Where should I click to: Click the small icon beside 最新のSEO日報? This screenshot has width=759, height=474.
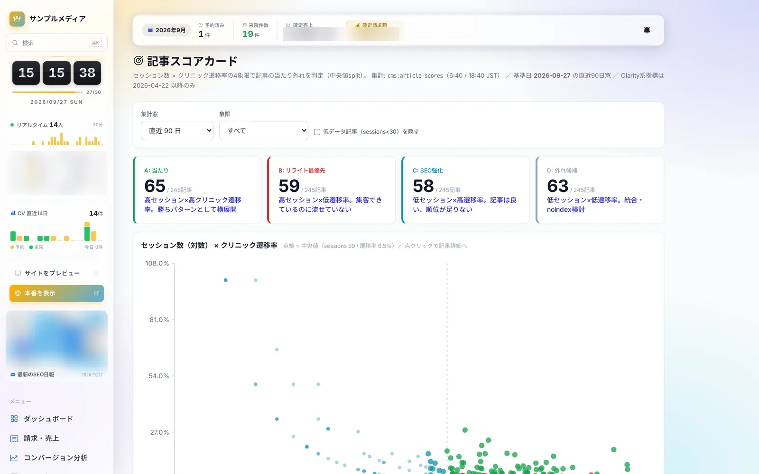pyautogui.click(x=13, y=374)
